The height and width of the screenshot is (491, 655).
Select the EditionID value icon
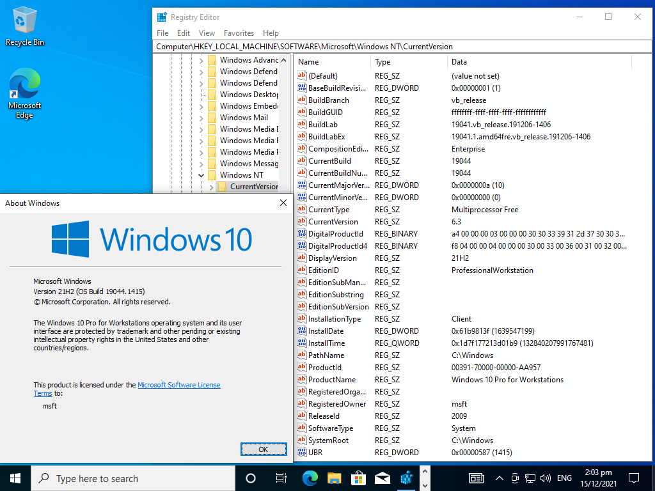coord(302,270)
